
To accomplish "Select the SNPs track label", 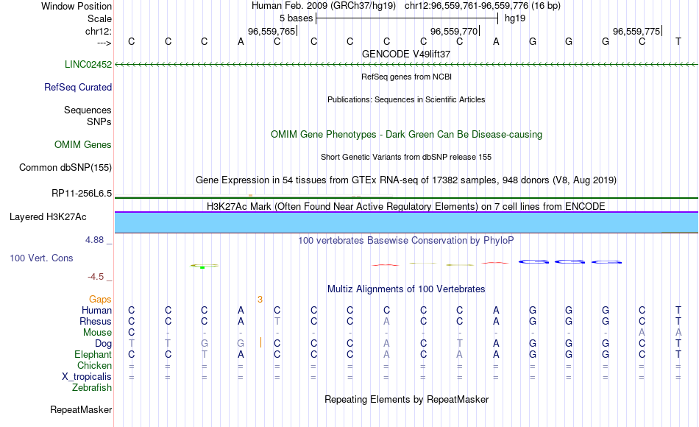I will coord(99,121).
